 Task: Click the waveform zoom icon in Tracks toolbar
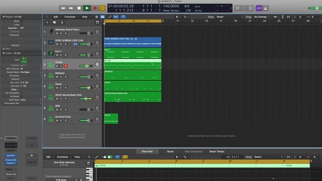tap(275, 17)
